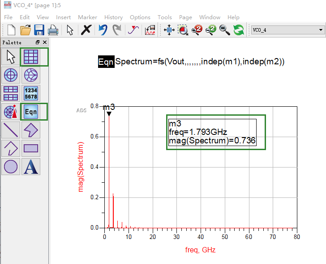This screenshot has width=326, height=264.
Task: Click the Eqn palette button
Action: [x=31, y=112]
